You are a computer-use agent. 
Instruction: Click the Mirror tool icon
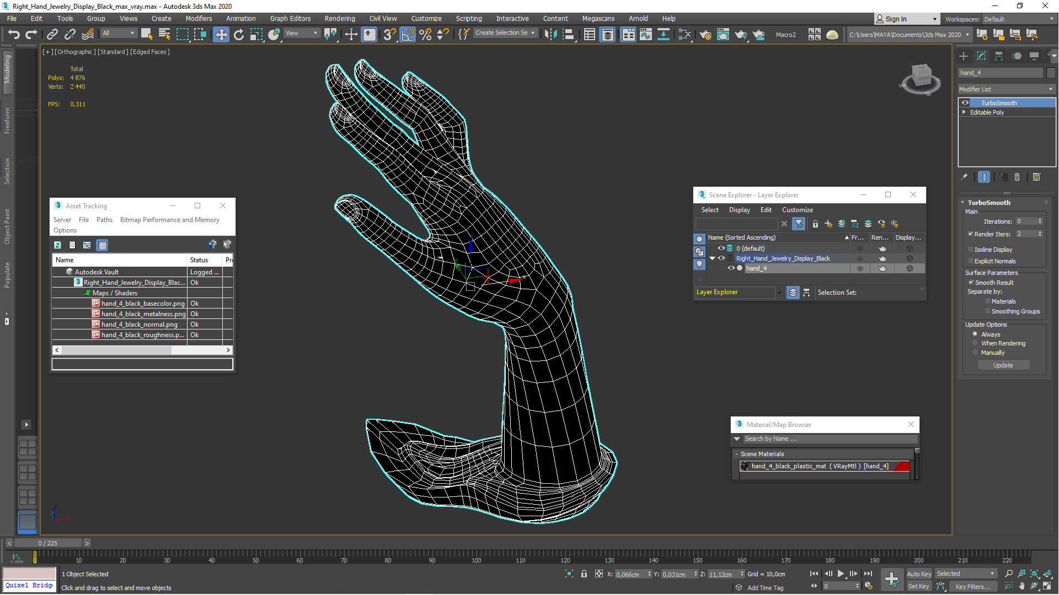point(550,35)
